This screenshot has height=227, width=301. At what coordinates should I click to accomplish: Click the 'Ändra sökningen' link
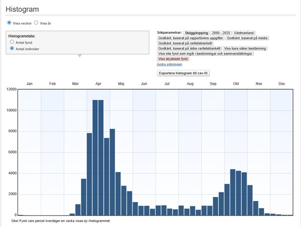(x=170, y=64)
